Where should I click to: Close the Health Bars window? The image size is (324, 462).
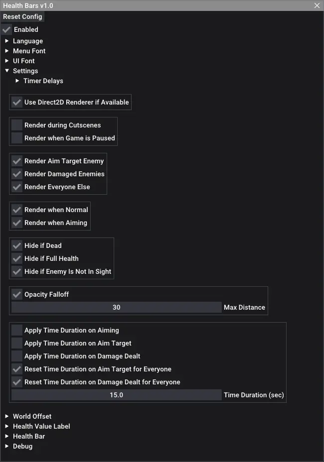point(317,5)
